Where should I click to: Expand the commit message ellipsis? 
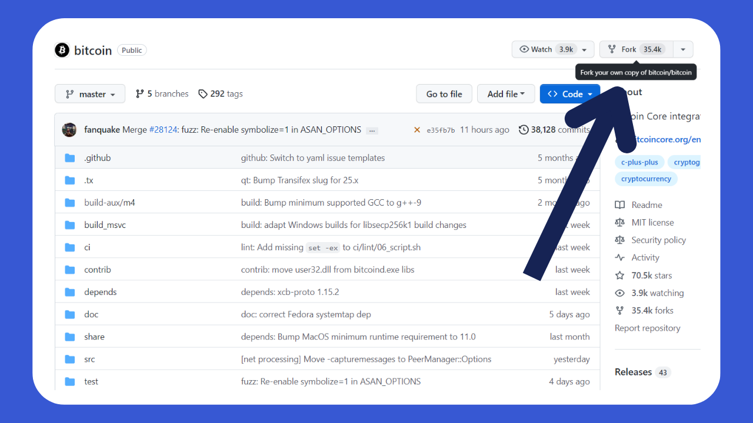click(372, 130)
